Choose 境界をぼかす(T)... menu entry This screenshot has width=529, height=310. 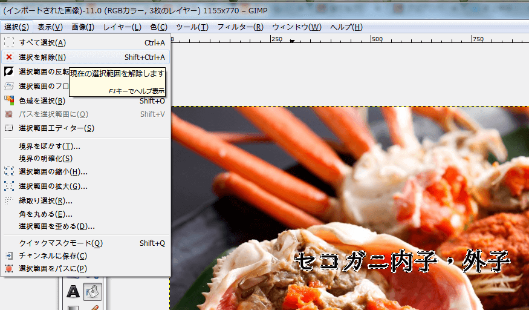pyautogui.click(x=85, y=146)
